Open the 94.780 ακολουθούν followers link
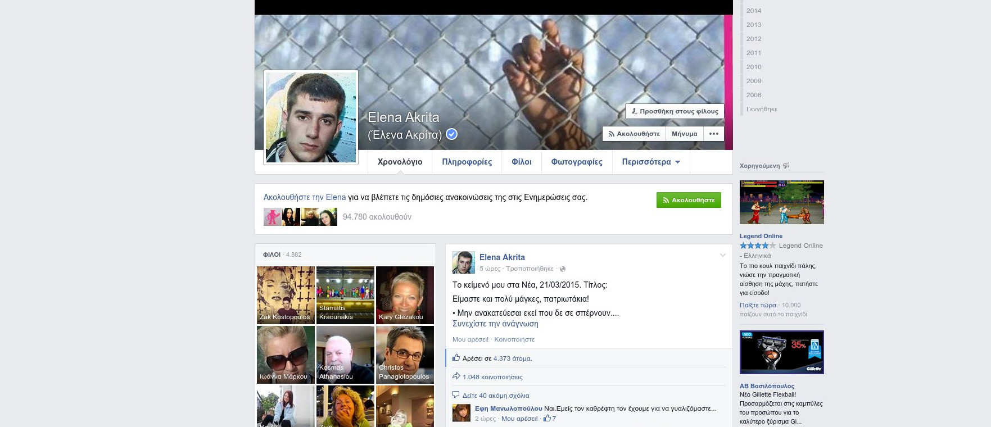Screen dimensions: 991x427 377,217
